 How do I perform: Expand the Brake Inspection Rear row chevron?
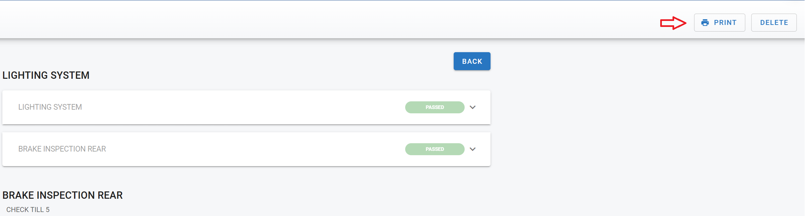pos(473,149)
